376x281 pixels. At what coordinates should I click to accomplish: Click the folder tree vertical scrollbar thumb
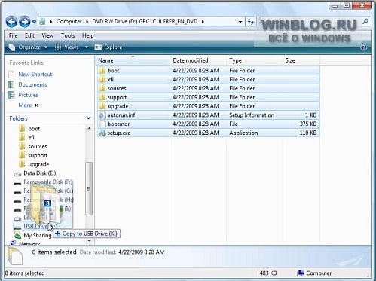[x=89, y=188]
